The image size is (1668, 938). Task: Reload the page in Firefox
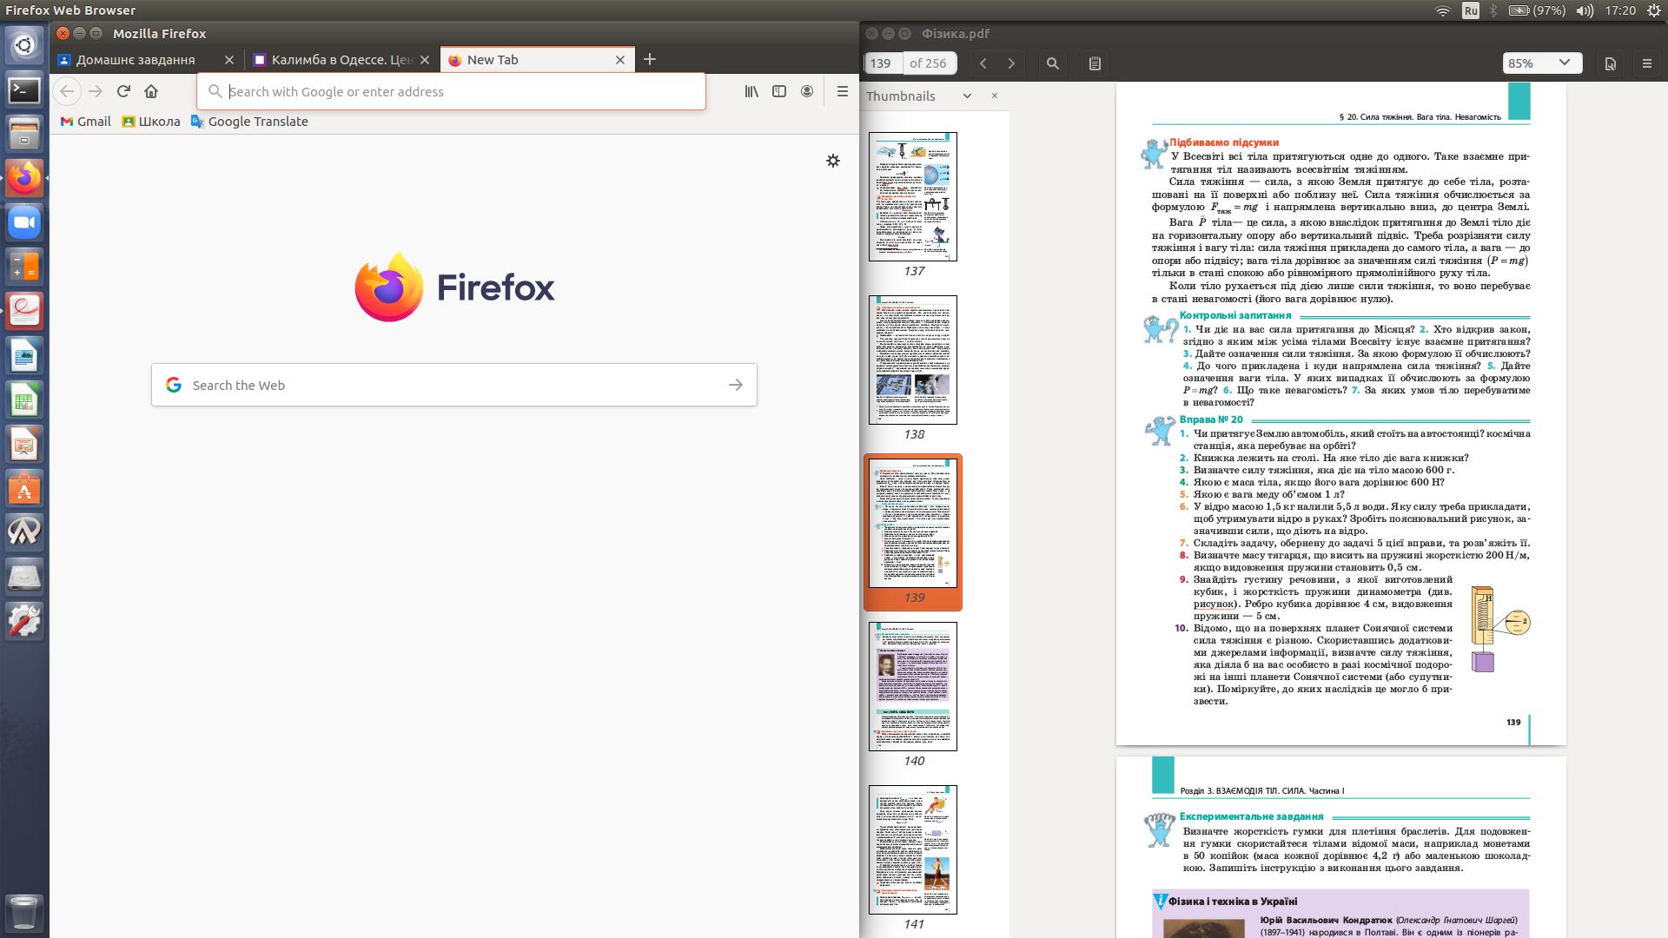pyautogui.click(x=123, y=91)
